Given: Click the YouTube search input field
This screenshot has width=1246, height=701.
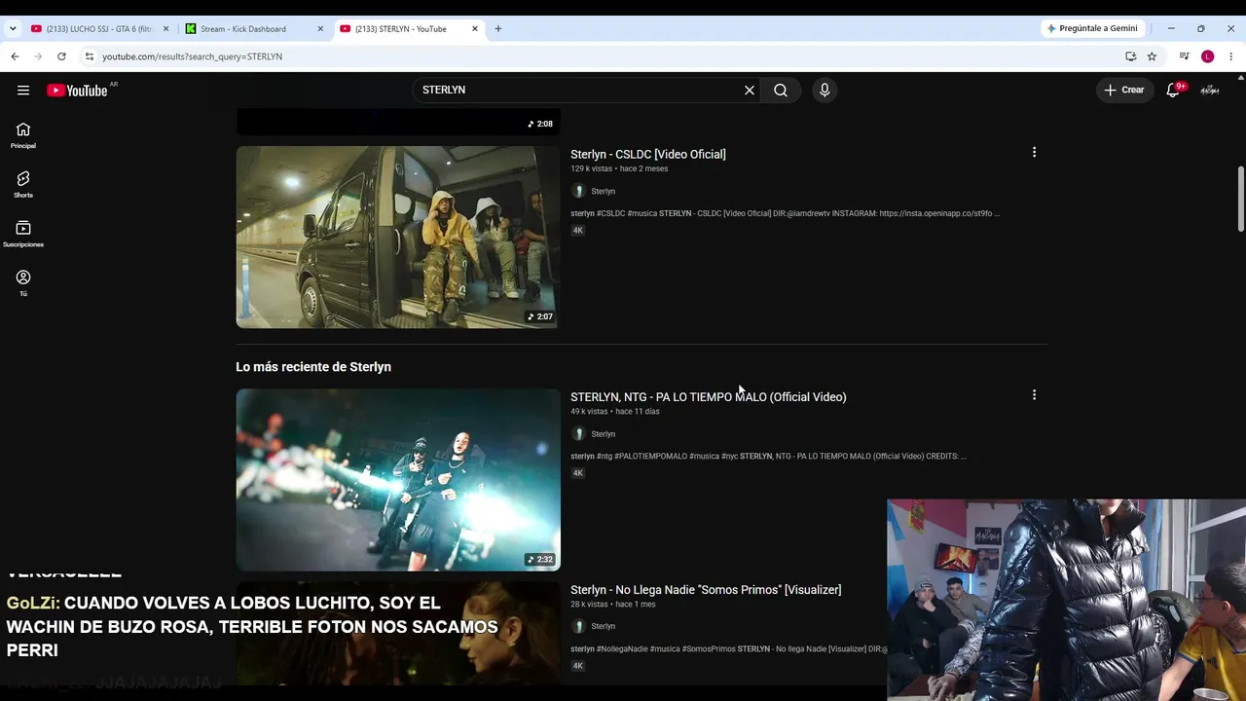Looking at the screenshot, I should 579,90.
